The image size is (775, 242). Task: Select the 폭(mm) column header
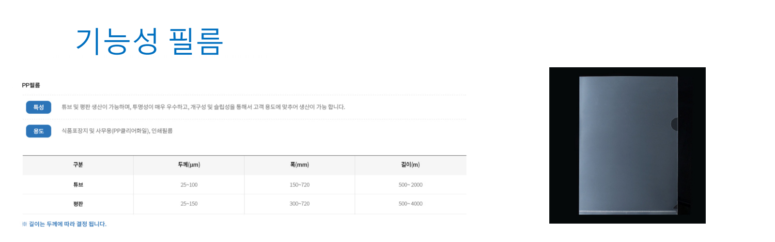coord(299,165)
